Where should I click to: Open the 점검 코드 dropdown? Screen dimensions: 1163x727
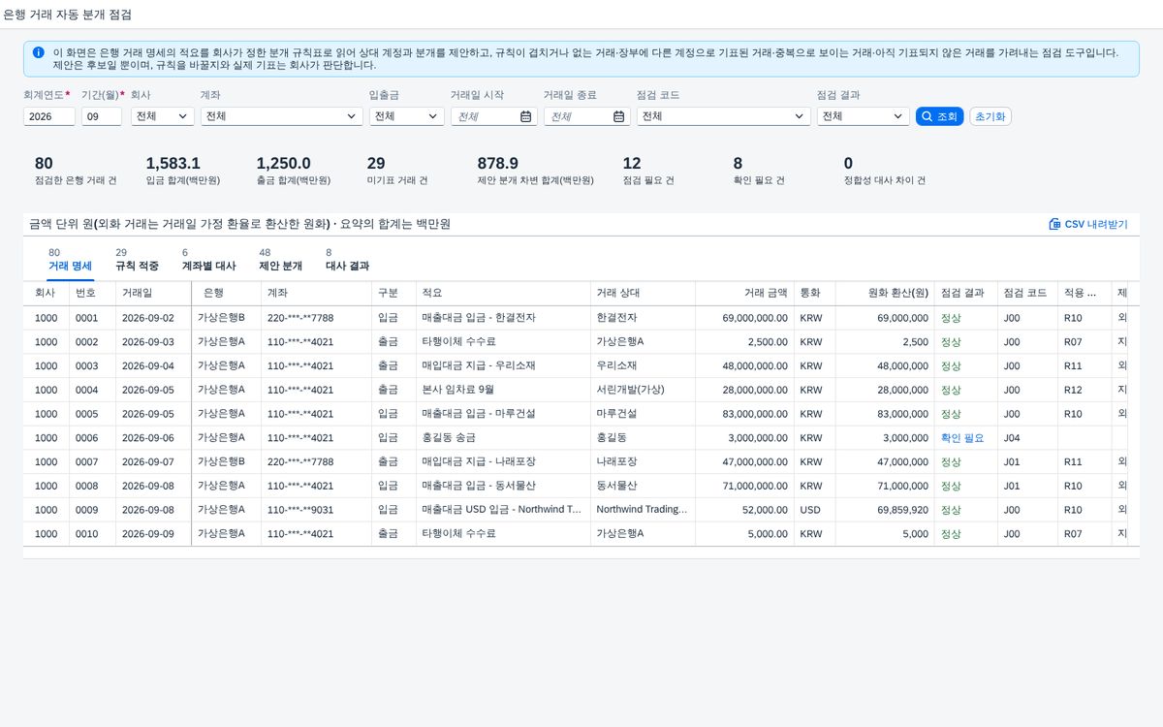click(723, 116)
